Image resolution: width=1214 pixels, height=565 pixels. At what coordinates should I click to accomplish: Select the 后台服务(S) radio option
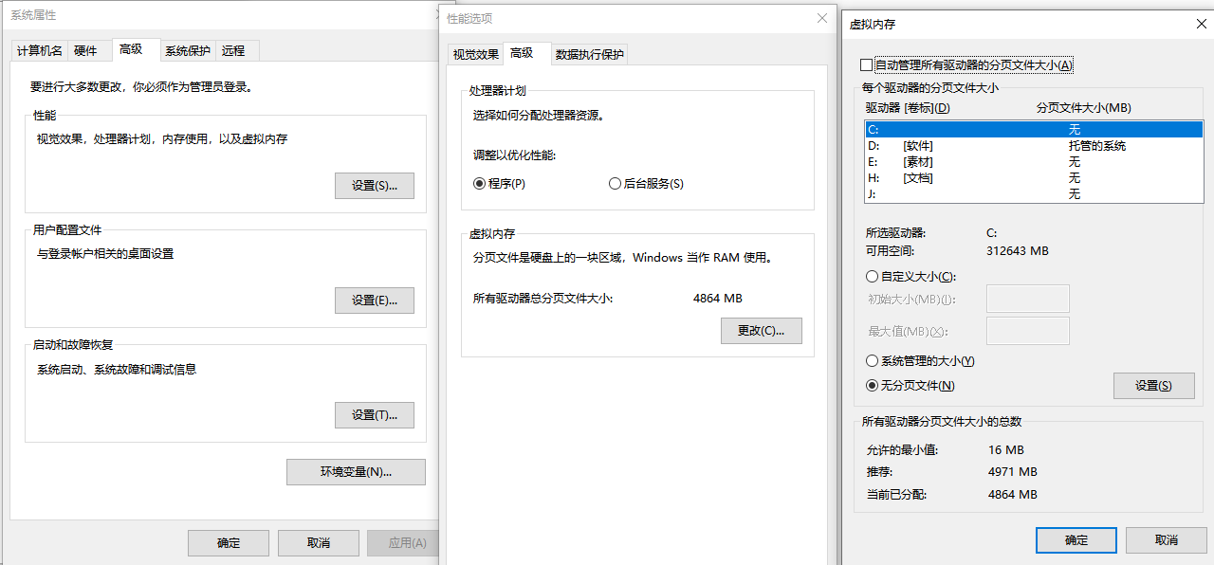(646, 184)
